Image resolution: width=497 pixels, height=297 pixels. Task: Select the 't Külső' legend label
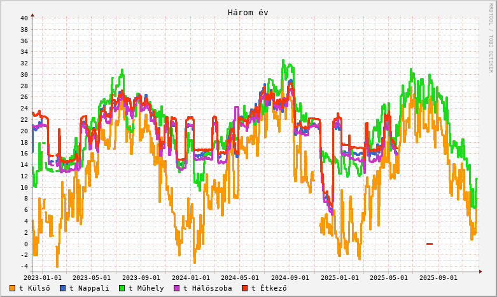pos(35,288)
